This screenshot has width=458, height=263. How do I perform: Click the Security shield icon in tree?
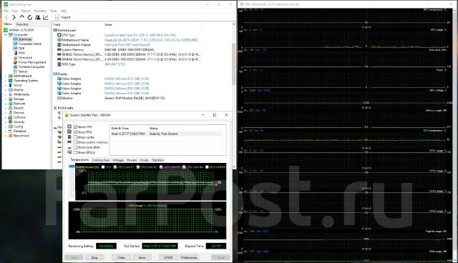(x=11, y=122)
